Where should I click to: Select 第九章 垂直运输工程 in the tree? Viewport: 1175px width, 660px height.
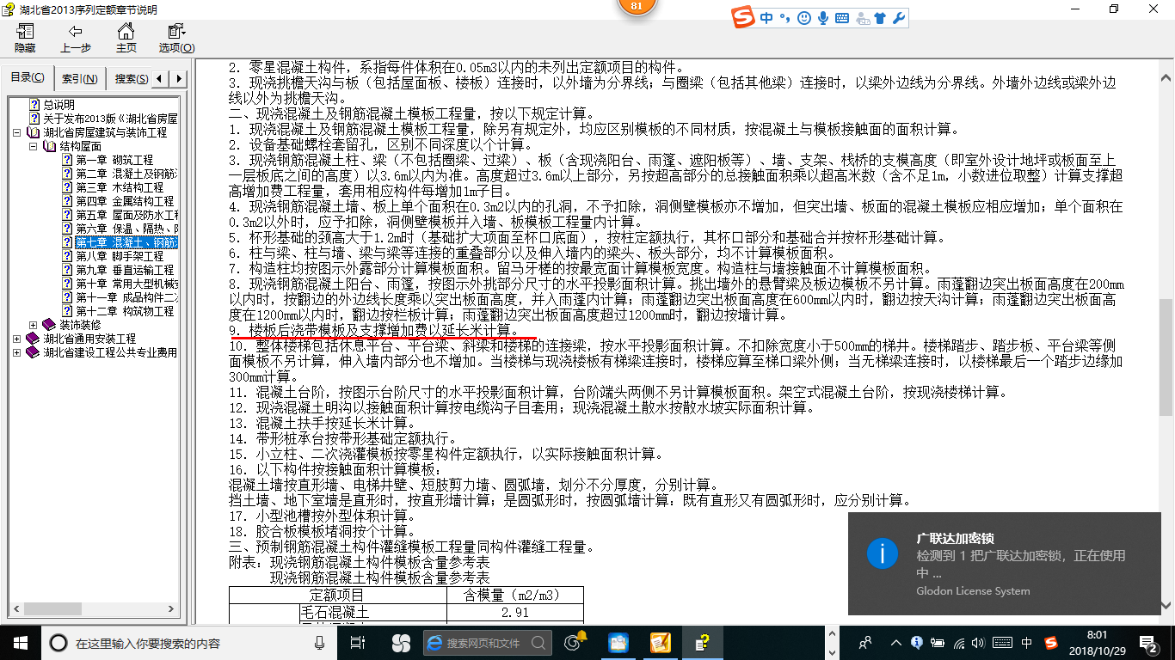[x=125, y=270]
